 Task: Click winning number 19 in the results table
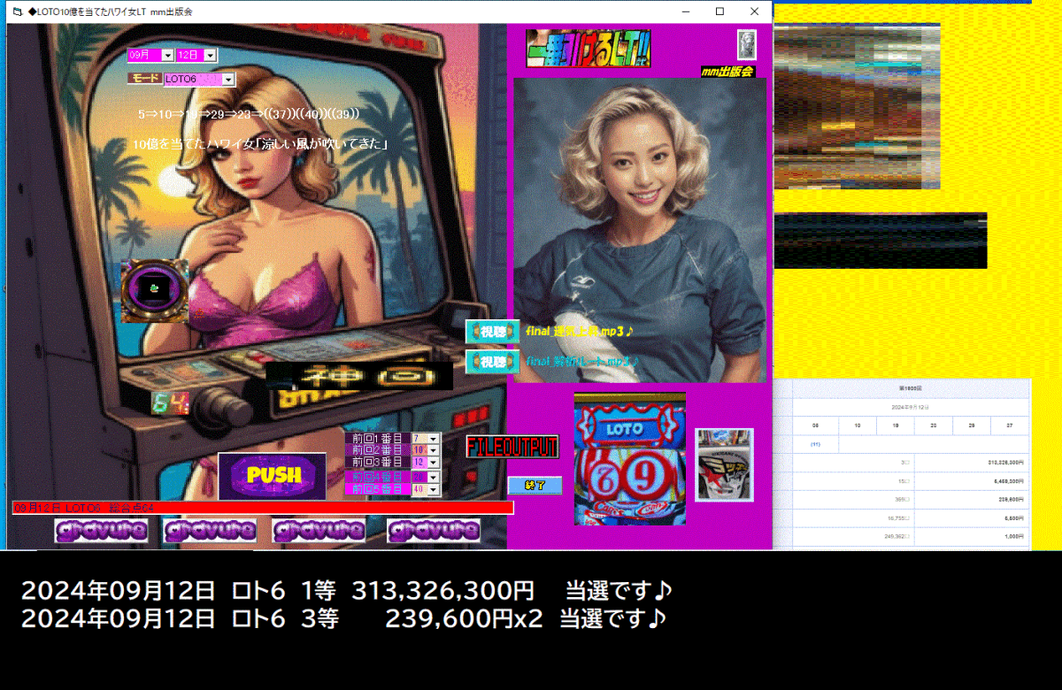[895, 425]
